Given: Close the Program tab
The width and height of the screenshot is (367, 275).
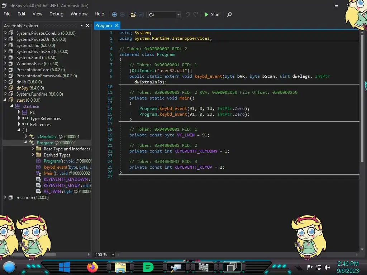Looking at the screenshot, I should tap(116, 25).
